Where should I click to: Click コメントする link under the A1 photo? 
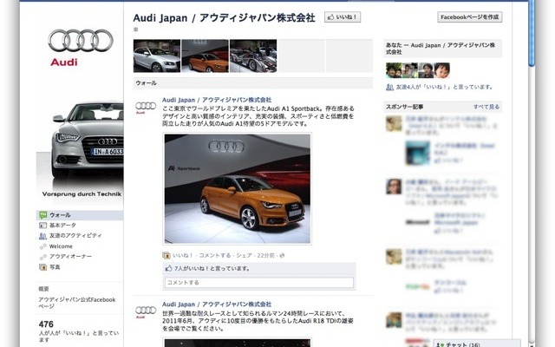point(214,255)
